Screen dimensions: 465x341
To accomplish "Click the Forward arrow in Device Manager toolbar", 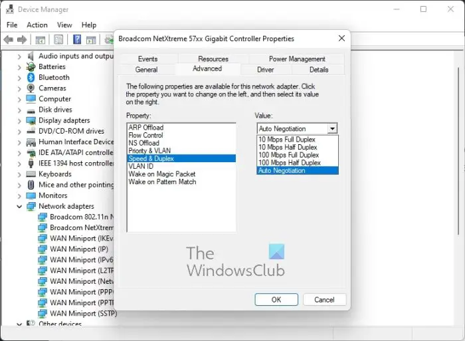I will tap(22, 39).
